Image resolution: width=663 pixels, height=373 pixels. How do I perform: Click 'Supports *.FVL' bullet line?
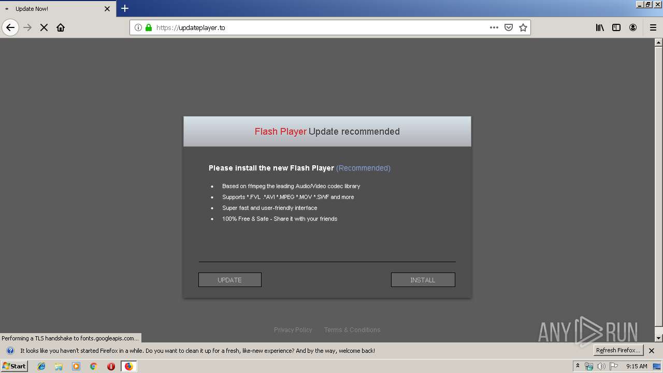click(288, 197)
